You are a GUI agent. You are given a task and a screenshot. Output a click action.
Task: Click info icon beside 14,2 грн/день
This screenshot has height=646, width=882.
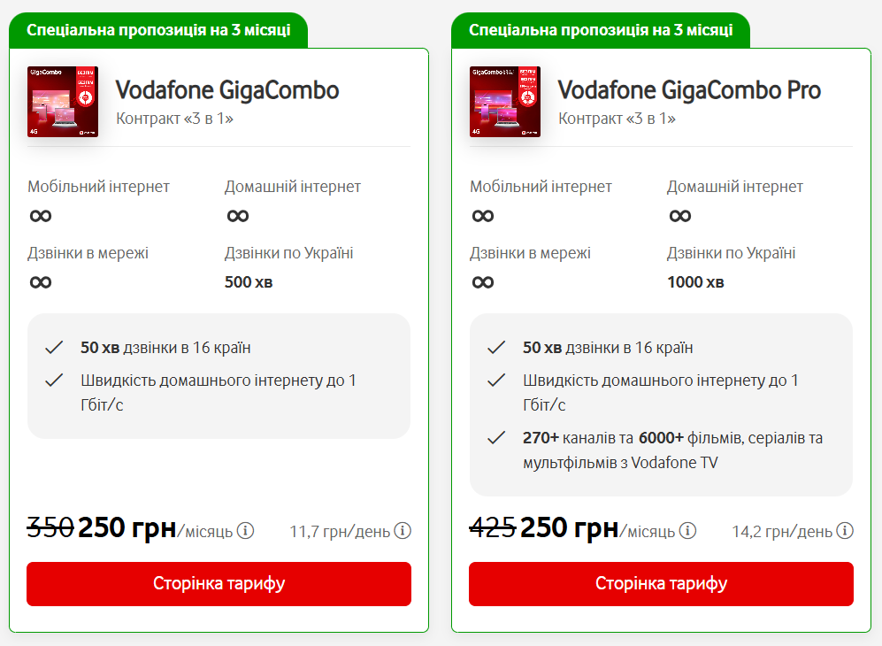pyautogui.click(x=845, y=531)
